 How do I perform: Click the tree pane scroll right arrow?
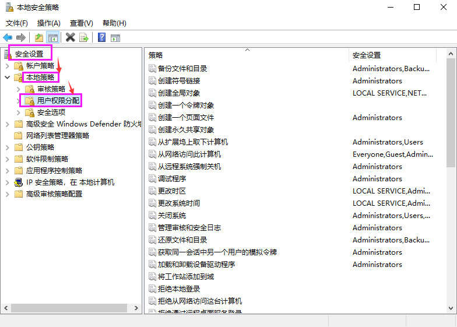[136, 308]
